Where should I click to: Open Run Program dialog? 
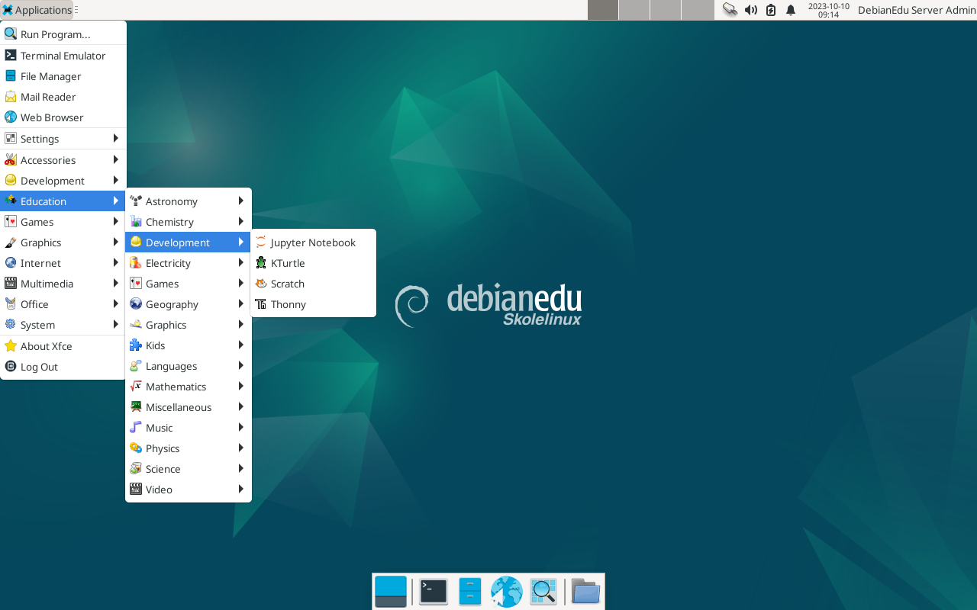point(55,34)
